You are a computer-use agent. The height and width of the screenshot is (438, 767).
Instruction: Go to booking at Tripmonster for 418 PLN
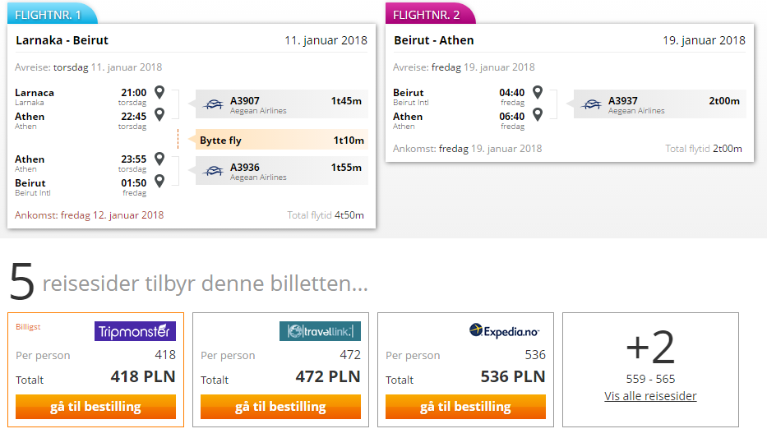[x=96, y=407]
